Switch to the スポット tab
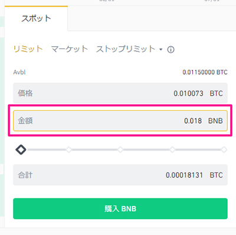Image resolution: width=236 pixels, height=235 pixels. [36, 18]
